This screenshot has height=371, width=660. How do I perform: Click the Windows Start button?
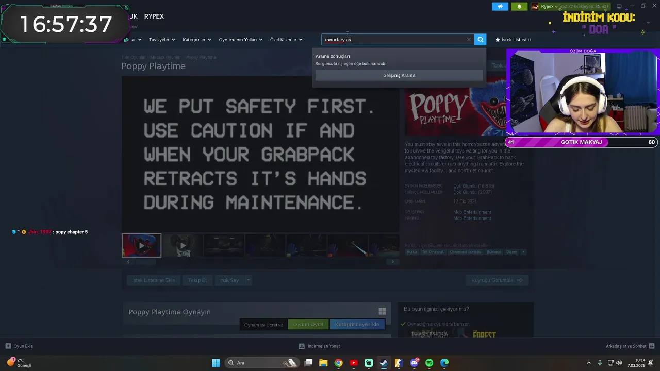pyautogui.click(x=216, y=363)
